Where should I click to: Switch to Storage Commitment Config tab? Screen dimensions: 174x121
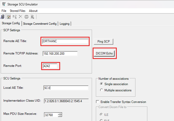coord(40,24)
